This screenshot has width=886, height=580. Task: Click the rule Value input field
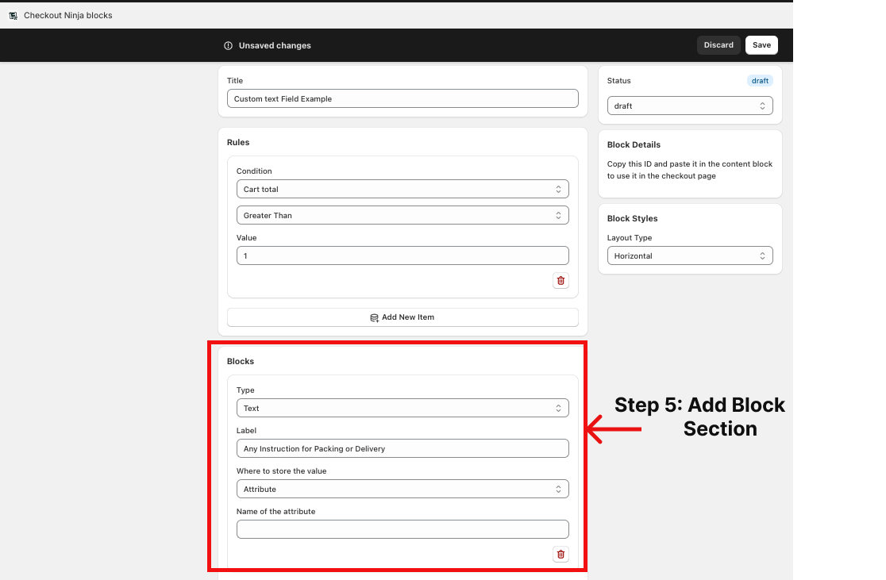pyautogui.click(x=403, y=255)
